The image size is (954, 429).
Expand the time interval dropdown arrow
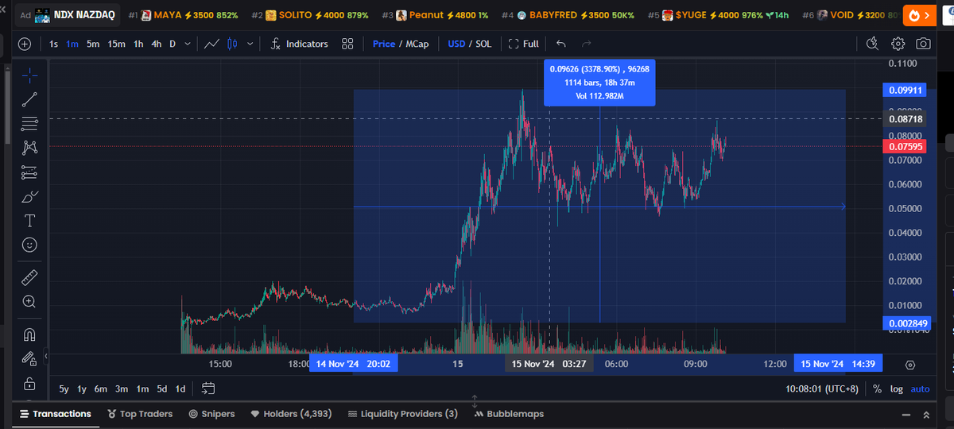[188, 44]
